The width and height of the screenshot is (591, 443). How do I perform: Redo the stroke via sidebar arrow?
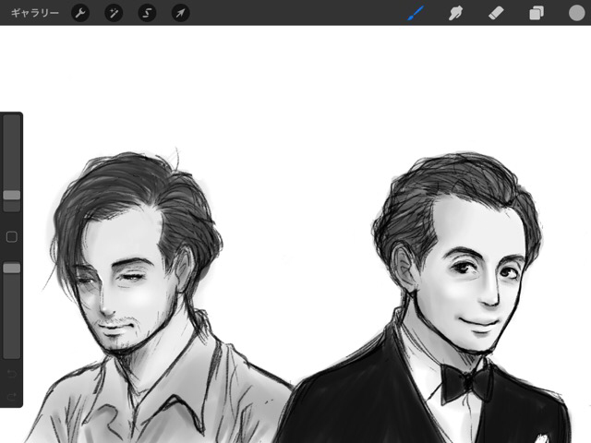12,396
